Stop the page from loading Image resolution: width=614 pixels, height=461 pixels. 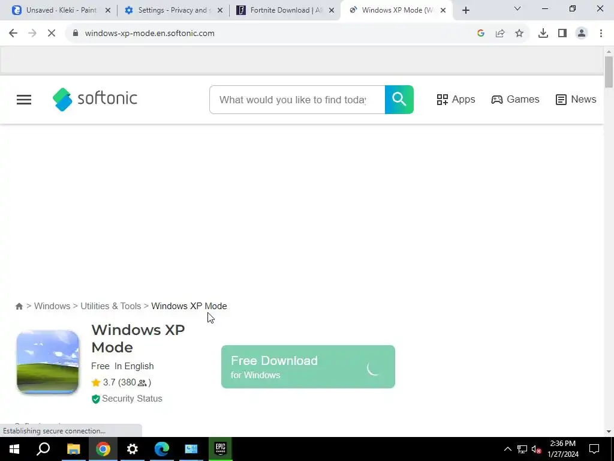coord(52,34)
